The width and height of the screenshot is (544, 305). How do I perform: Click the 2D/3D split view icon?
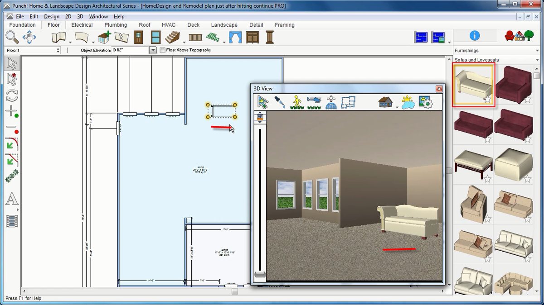click(x=437, y=37)
